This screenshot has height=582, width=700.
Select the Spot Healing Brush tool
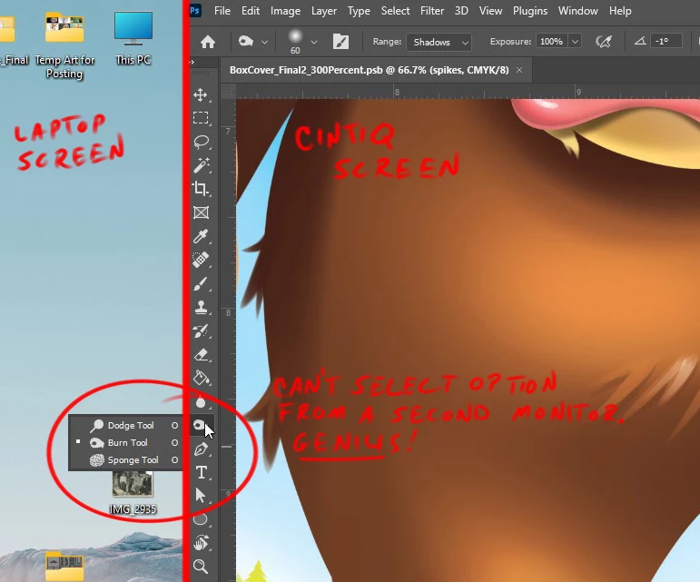201,260
